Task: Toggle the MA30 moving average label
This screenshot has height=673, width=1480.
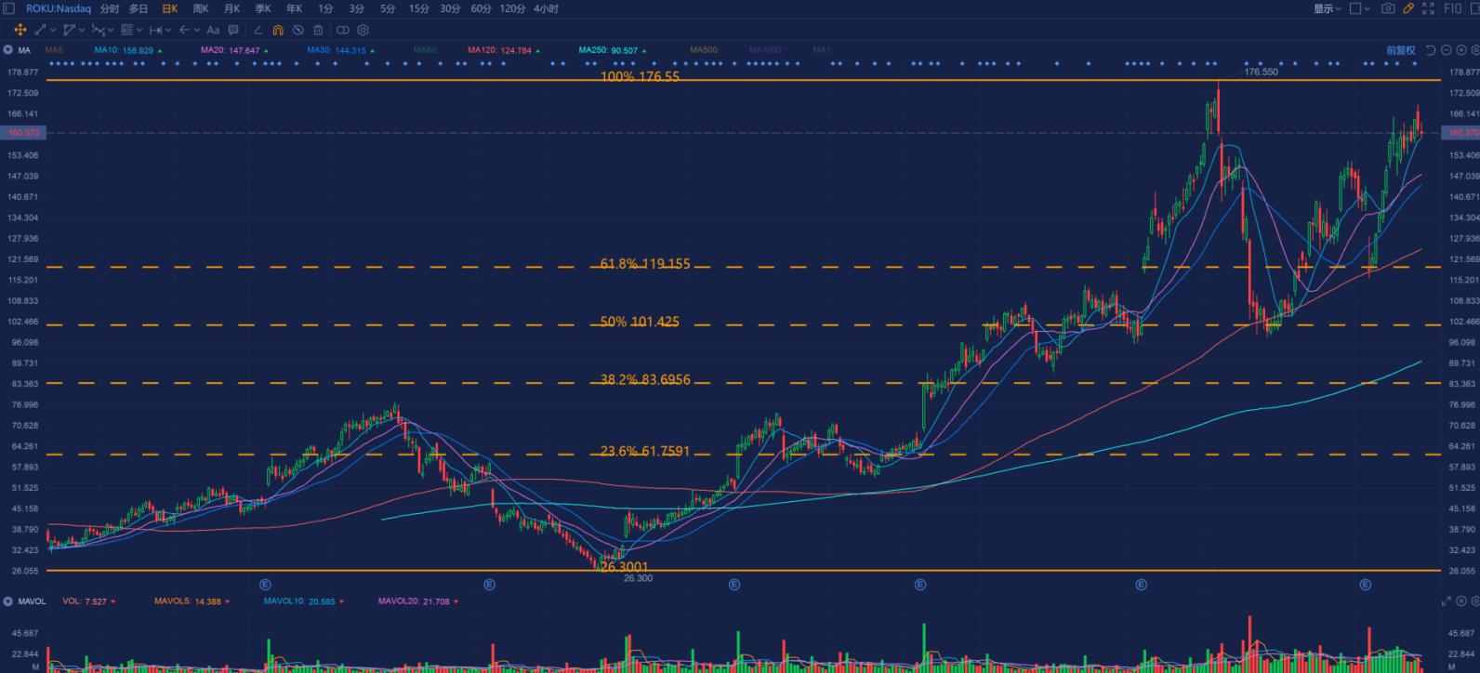Action: tap(341, 50)
